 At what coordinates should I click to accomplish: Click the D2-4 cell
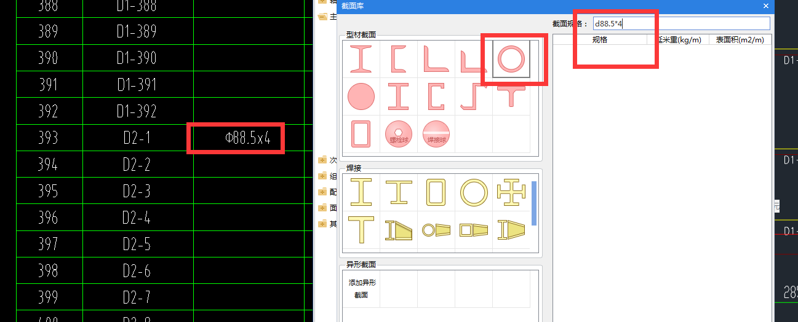click(x=137, y=218)
